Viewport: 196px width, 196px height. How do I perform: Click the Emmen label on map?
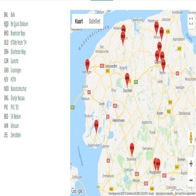click(x=181, y=160)
